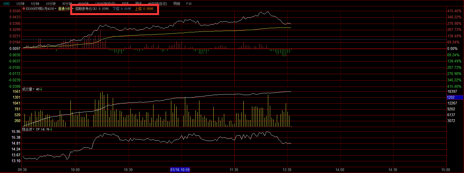Switch to the 分时 tab
The width and height of the screenshot is (464, 173).
pos(6,4)
